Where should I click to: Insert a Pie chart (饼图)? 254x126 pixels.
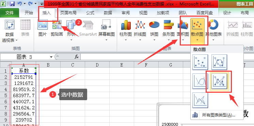click(154, 30)
